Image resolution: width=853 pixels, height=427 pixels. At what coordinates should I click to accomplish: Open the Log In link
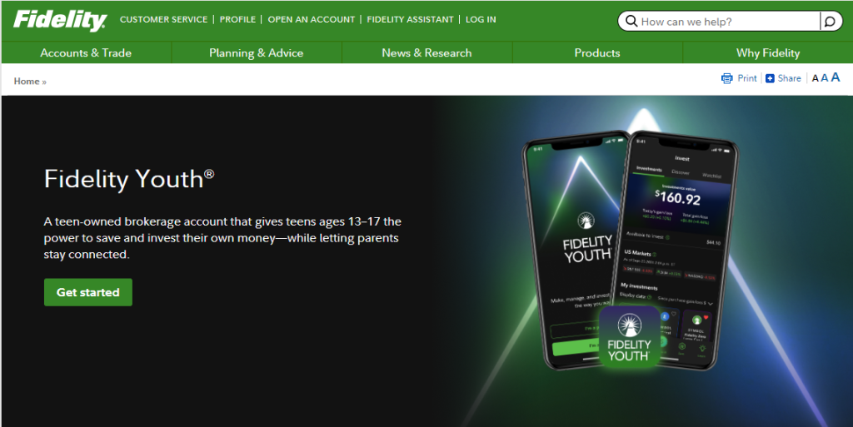[481, 19]
